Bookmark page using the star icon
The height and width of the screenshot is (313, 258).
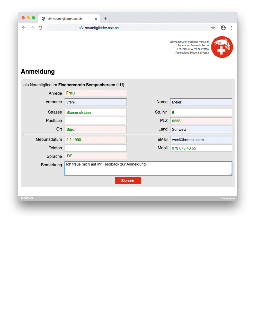coord(213,28)
